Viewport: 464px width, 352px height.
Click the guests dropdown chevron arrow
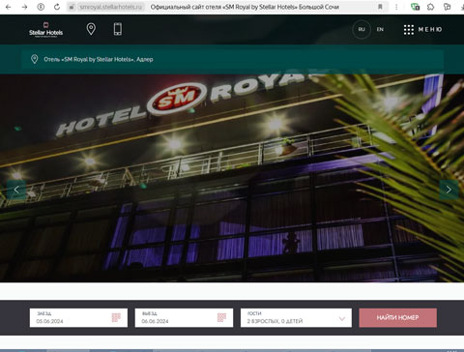pos(342,319)
